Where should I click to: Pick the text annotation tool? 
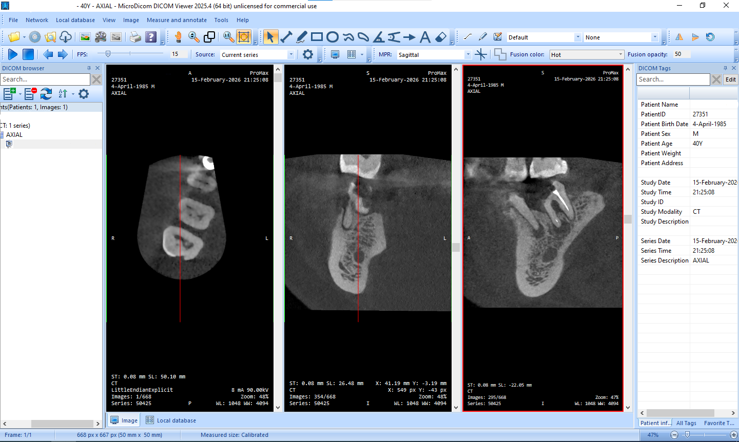pyautogui.click(x=425, y=37)
